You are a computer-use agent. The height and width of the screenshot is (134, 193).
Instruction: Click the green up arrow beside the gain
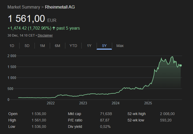(x=54, y=28)
